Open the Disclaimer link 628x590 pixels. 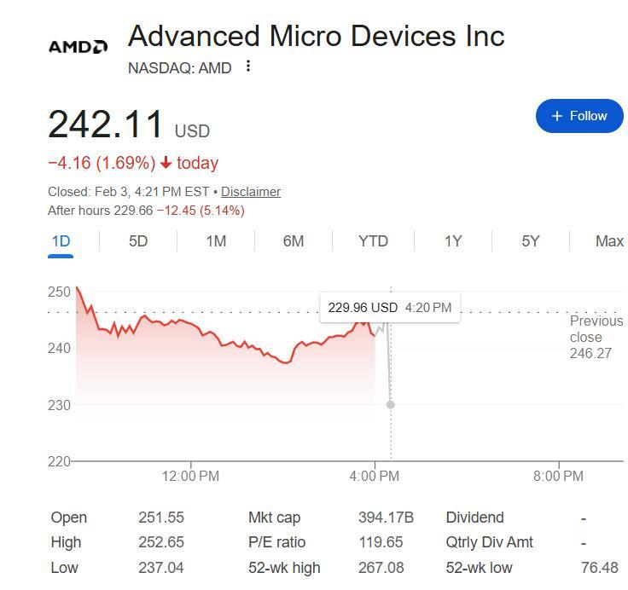(251, 192)
